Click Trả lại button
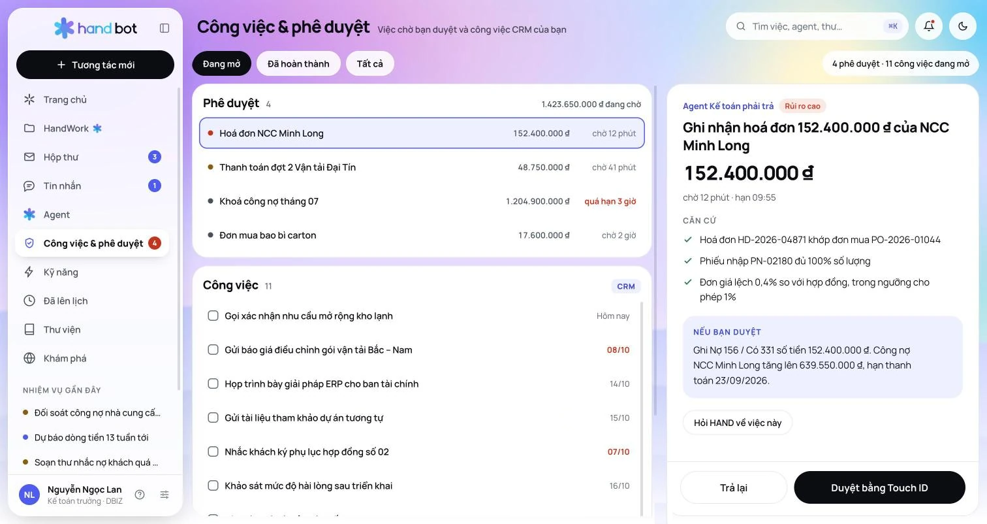 734,487
